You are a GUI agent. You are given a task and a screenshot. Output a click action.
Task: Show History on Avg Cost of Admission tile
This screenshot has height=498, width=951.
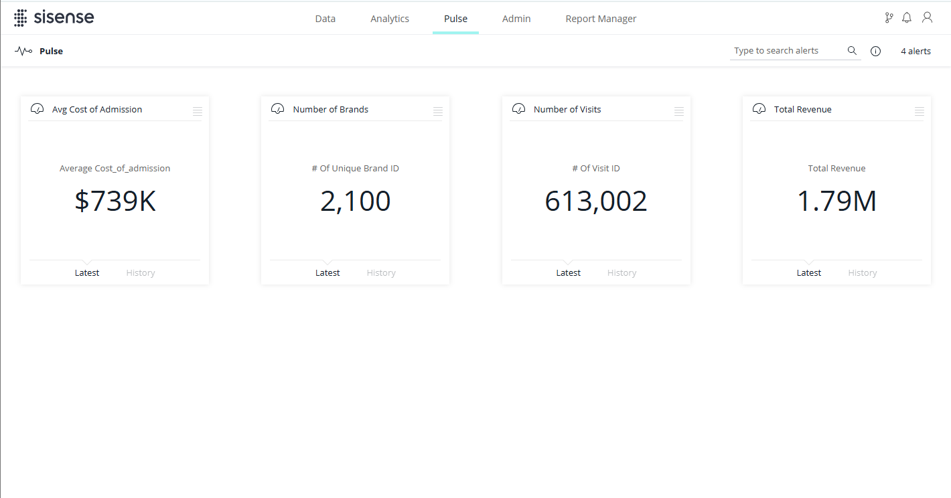141,273
